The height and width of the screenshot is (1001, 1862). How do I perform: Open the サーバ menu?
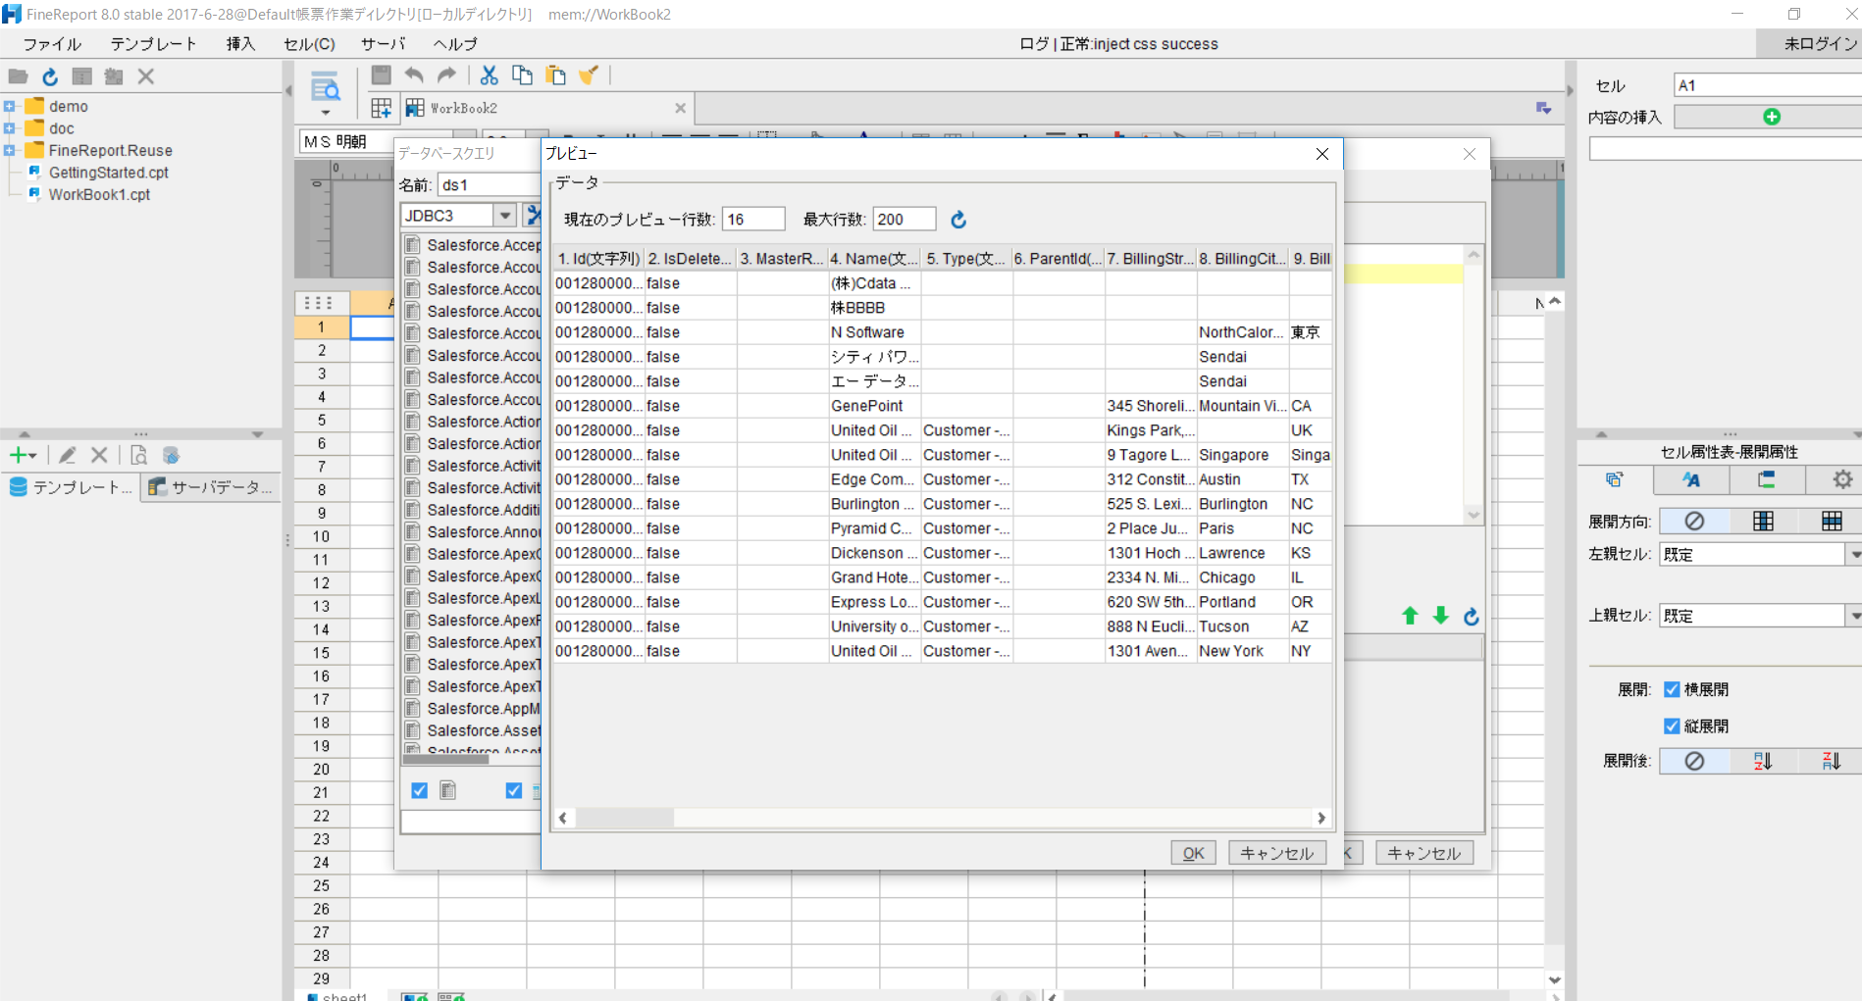[x=384, y=44]
